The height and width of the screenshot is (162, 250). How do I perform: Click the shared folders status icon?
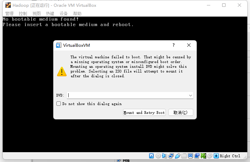pyautogui.click(x=184, y=156)
